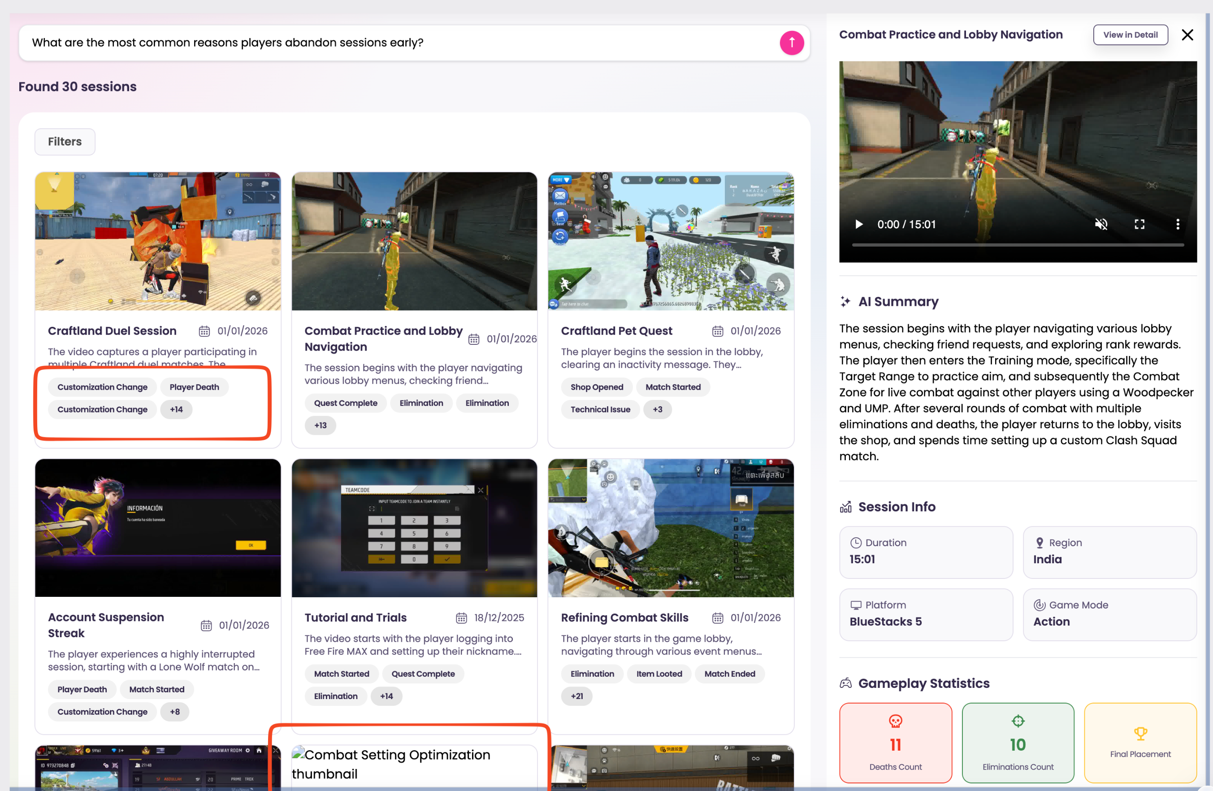Open Craftland Pet Quest thumbnail
Screen dimensions: 1213x791
(x=670, y=241)
